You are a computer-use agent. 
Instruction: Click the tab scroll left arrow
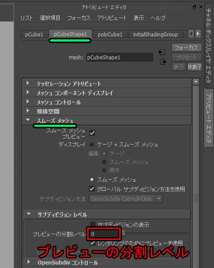click(191, 34)
